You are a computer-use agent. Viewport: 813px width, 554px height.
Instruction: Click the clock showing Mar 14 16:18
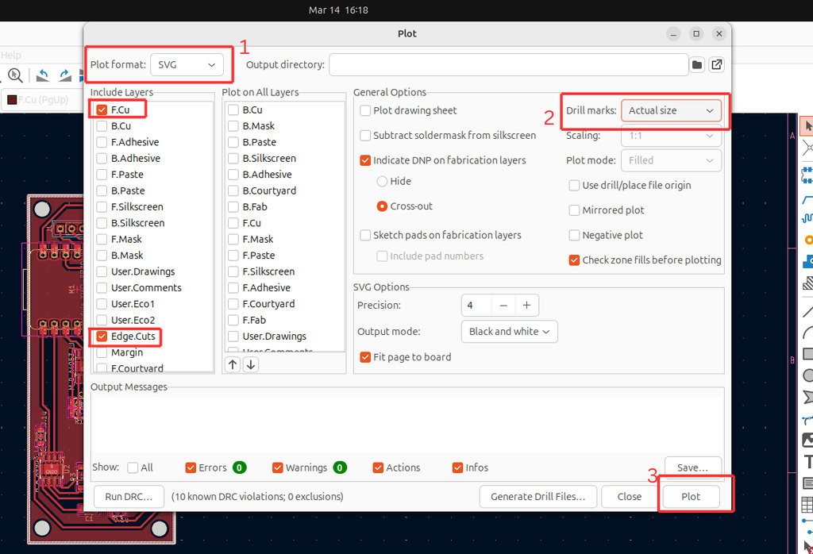pyautogui.click(x=338, y=10)
